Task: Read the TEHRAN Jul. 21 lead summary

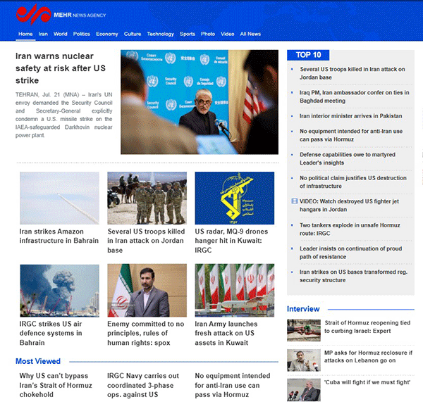Action: (64, 115)
